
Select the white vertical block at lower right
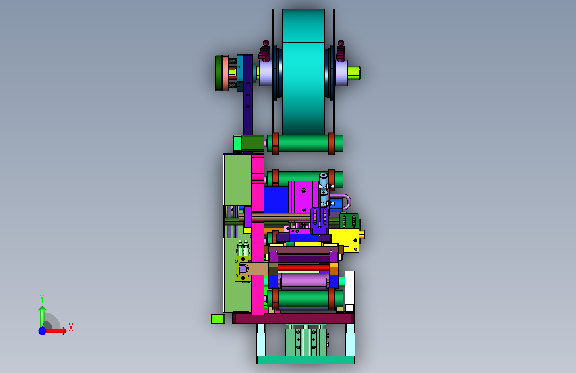349,291
